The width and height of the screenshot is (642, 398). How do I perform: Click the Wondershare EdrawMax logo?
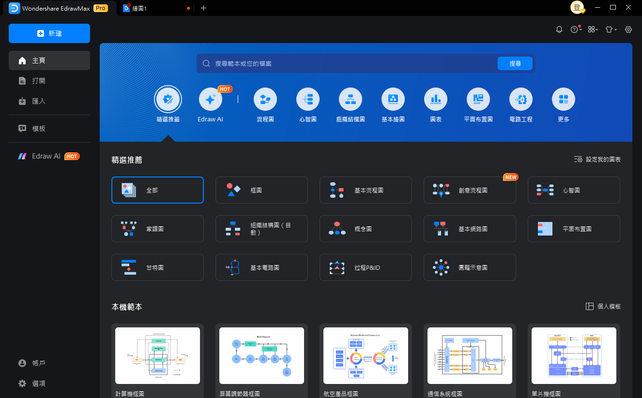coord(15,8)
